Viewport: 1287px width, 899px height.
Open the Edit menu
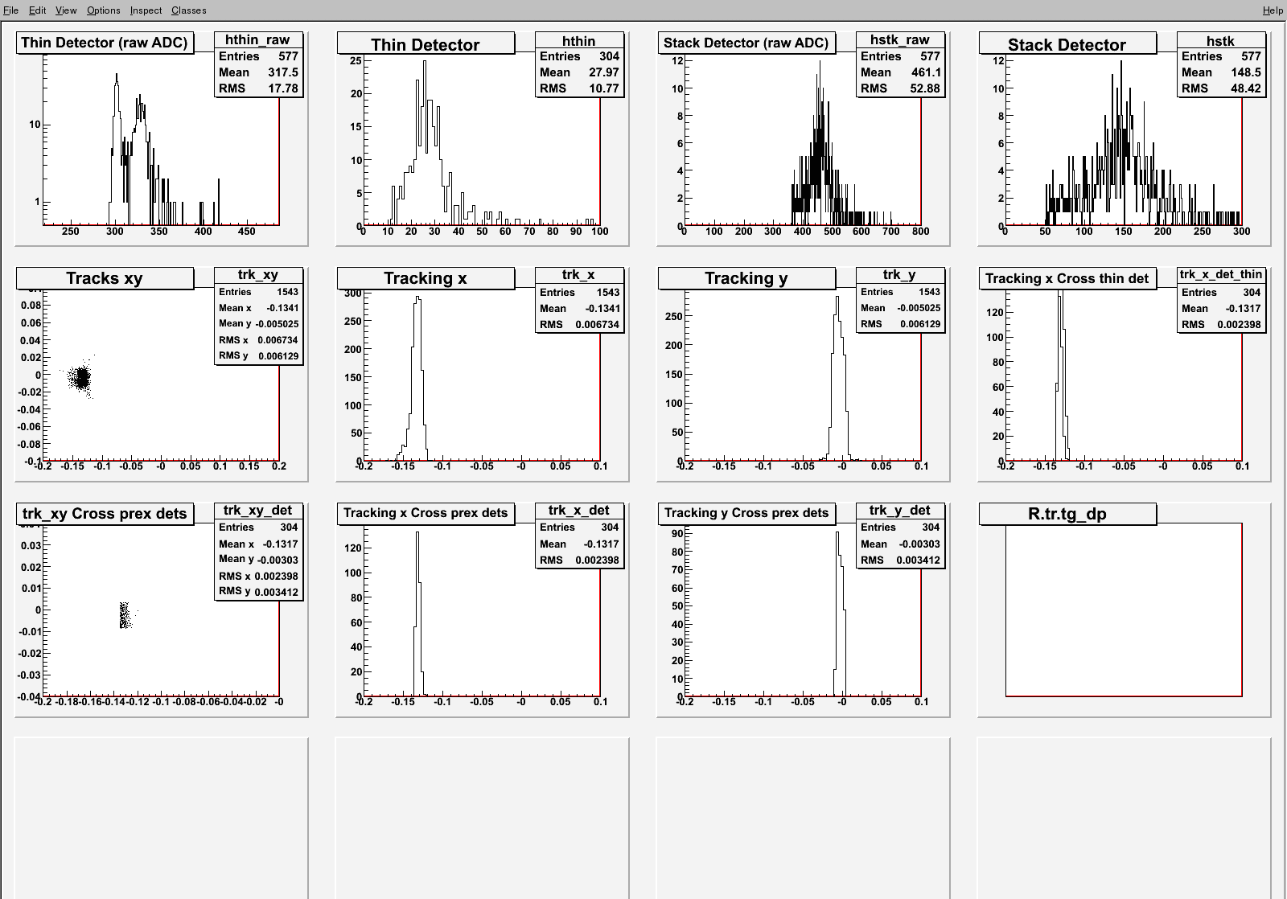click(37, 10)
